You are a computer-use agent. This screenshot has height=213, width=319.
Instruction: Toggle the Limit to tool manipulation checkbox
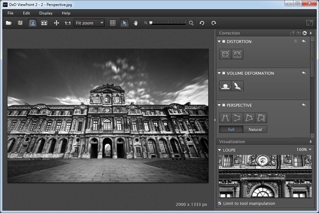point(220,203)
